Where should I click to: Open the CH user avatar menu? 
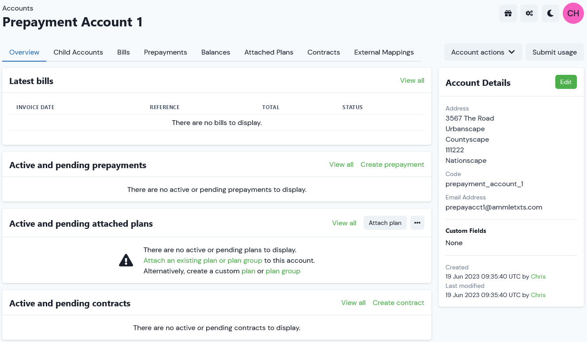click(x=573, y=13)
